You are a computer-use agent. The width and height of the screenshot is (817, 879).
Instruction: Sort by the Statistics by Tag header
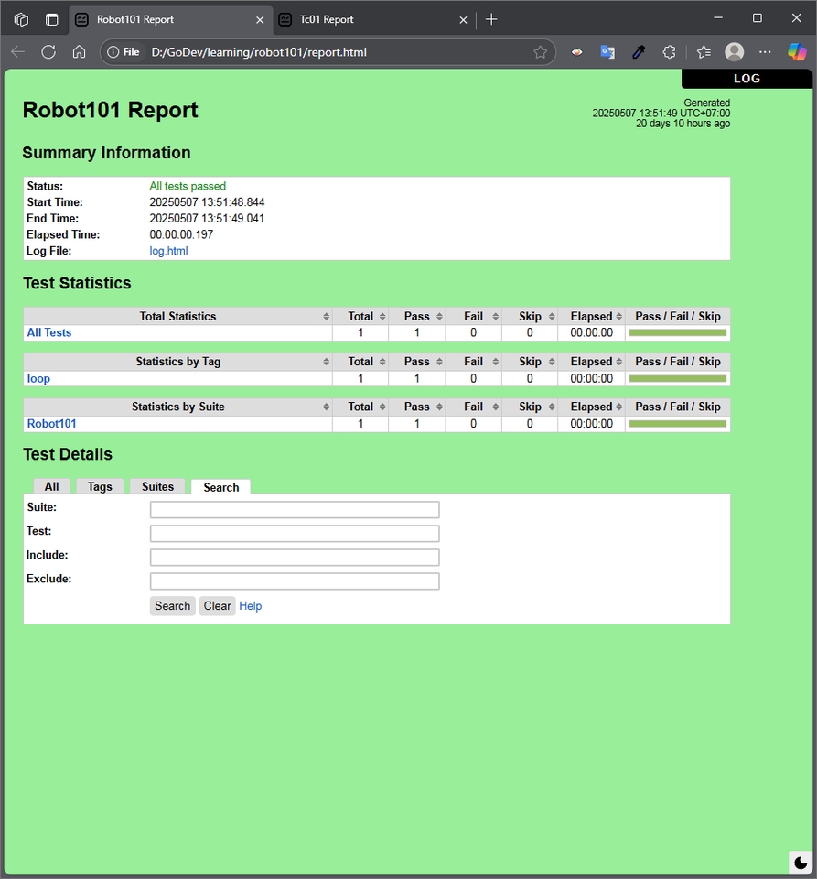point(177,362)
